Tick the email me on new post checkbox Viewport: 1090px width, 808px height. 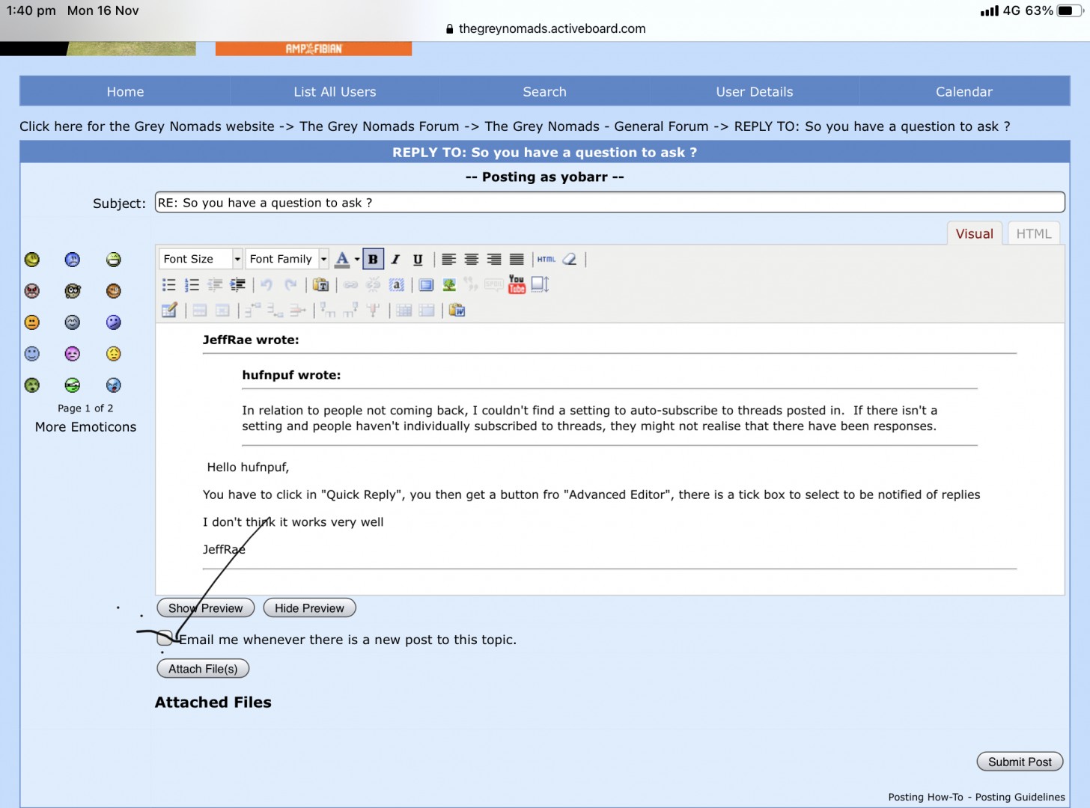[165, 638]
